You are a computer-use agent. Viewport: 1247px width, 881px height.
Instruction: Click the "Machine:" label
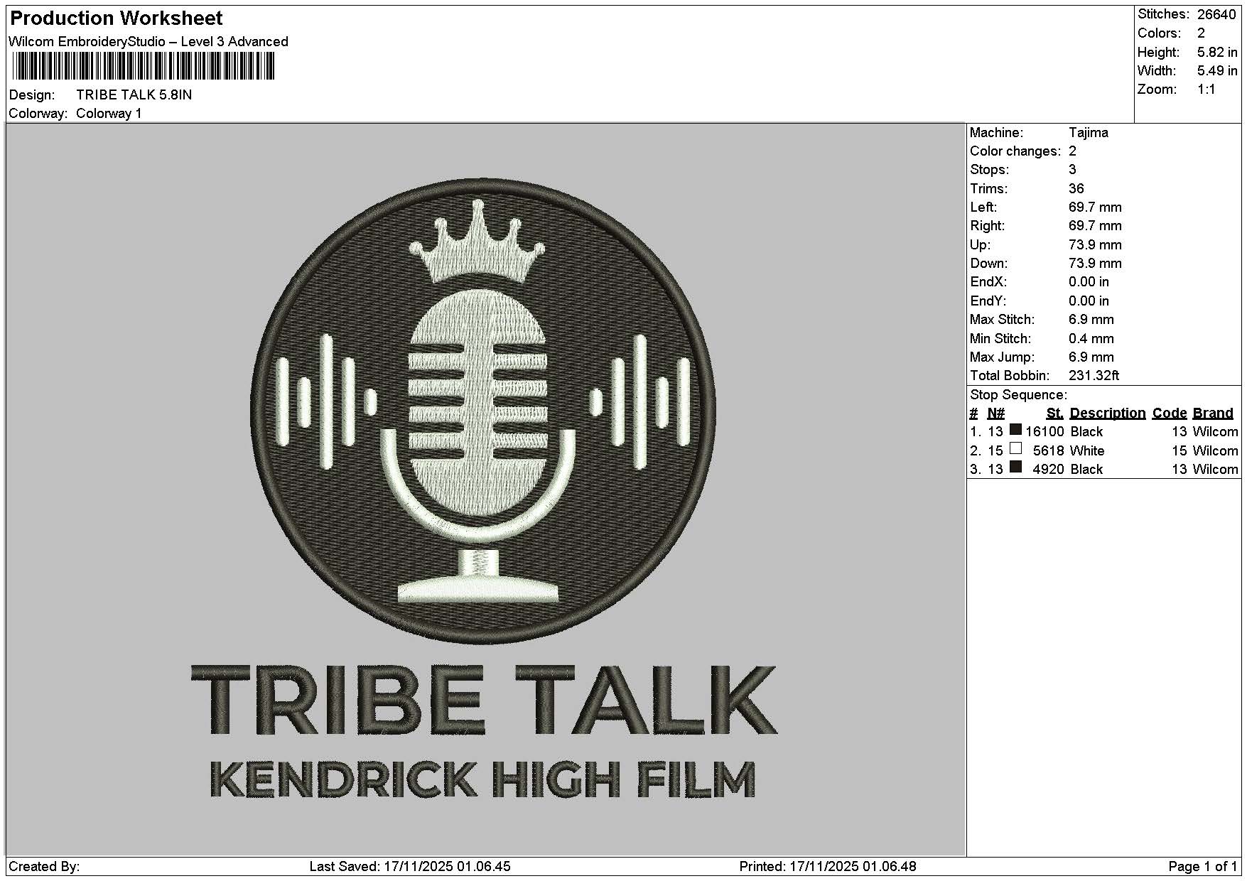[997, 132]
